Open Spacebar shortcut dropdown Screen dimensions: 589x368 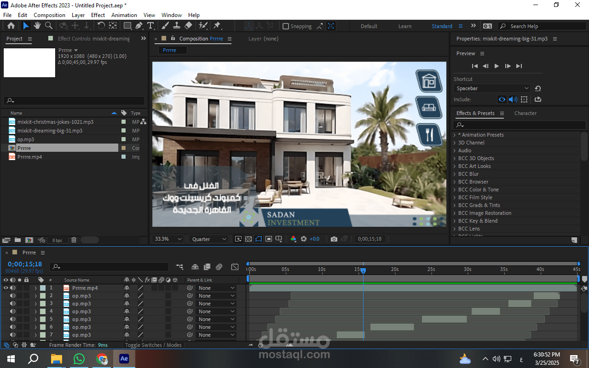(492, 88)
